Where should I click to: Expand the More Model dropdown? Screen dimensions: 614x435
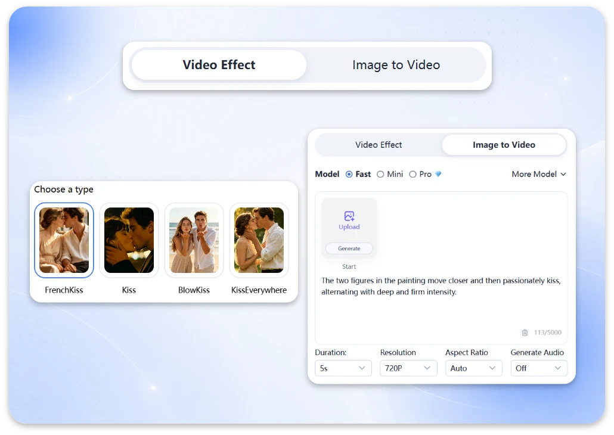click(x=539, y=174)
